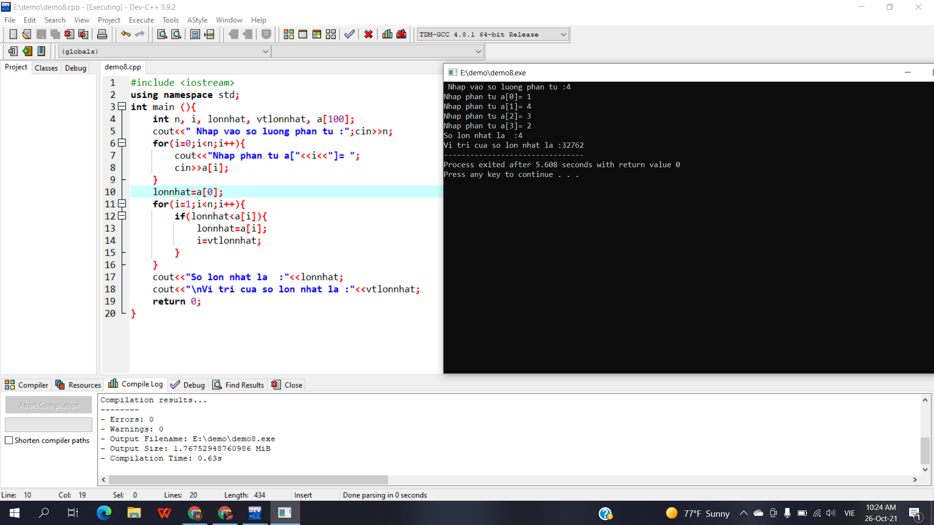Open the Execute menu
Viewport: 934px width, 525px height.
[x=141, y=20]
